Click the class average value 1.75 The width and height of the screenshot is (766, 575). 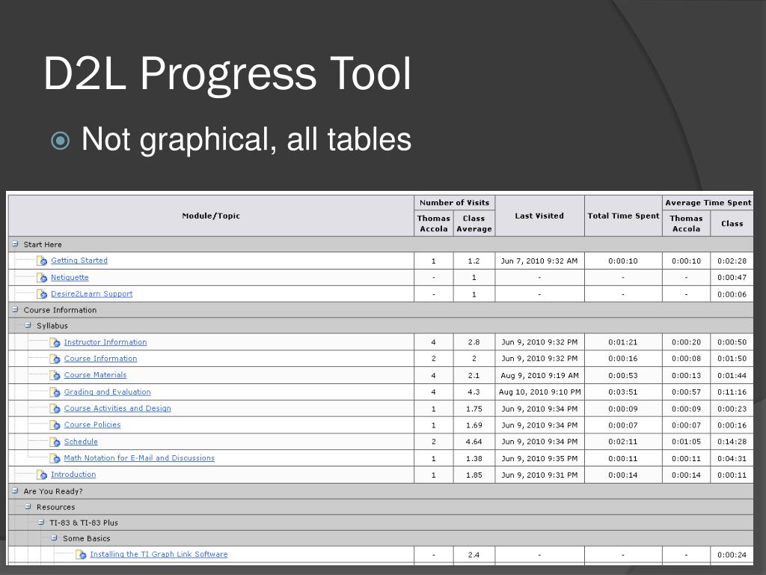tap(474, 409)
